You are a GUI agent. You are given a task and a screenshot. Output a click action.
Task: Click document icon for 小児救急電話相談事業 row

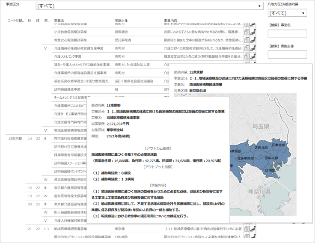point(247,32)
